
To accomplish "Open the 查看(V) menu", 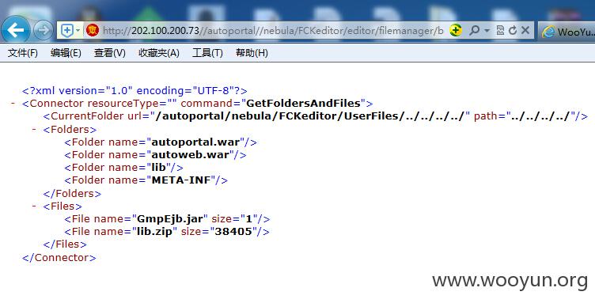I will point(110,53).
